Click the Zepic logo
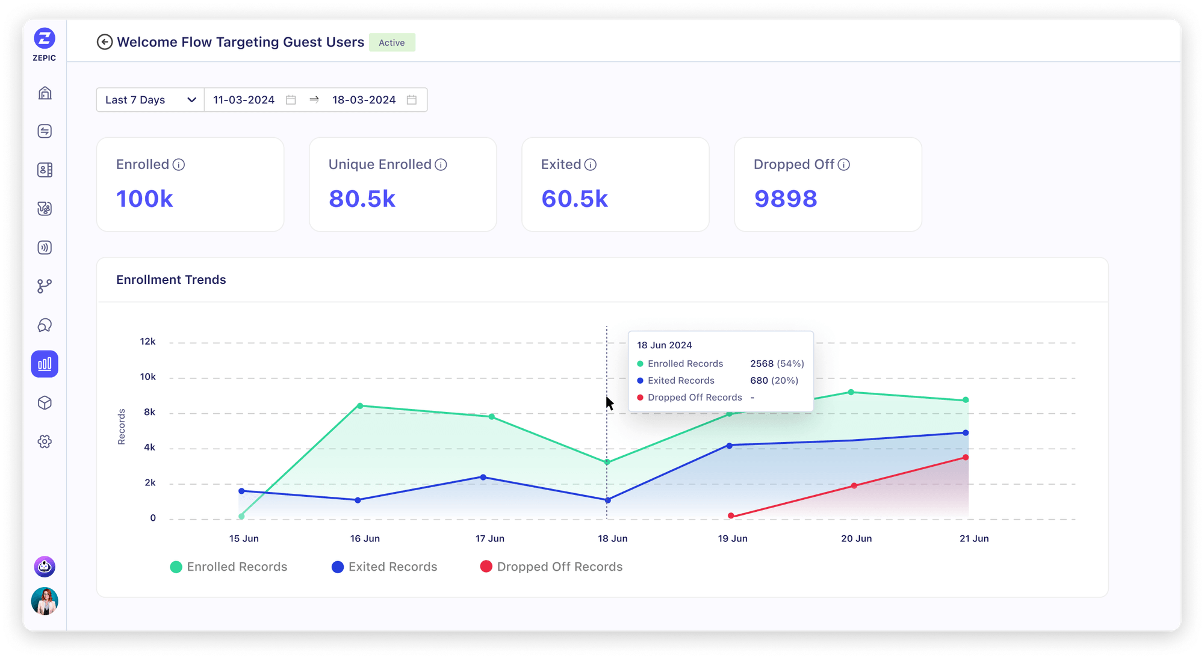Screen dimensions: 1204x658 [44, 38]
